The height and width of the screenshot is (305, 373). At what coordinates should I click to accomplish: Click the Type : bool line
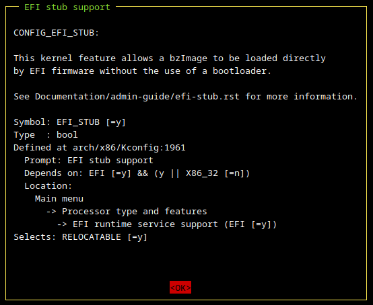coord(46,135)
